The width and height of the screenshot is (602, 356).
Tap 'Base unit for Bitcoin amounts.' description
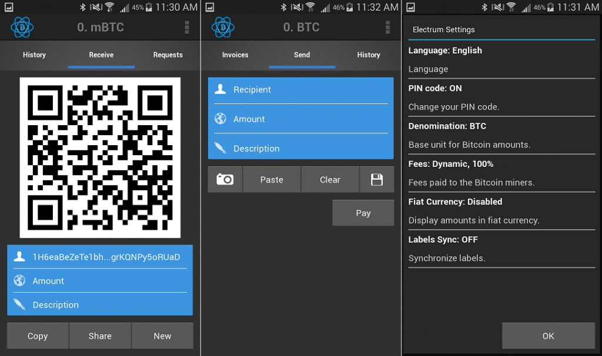point(469,145)
